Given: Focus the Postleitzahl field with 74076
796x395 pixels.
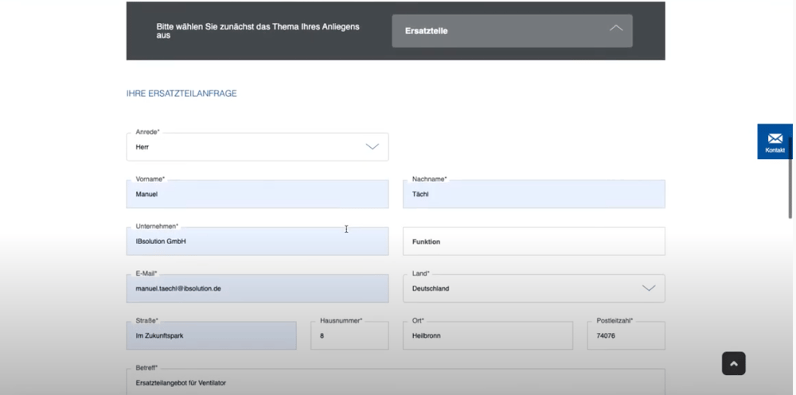Looking at the screenshot, I should (x=626, y=335).
